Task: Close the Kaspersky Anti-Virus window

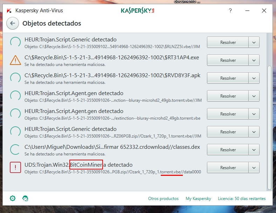Action: [264, 11]
